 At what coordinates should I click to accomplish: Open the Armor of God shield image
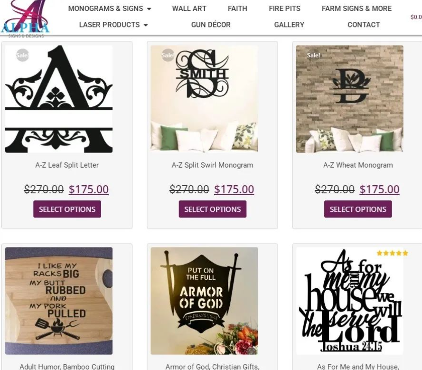(x=204, y=301)
